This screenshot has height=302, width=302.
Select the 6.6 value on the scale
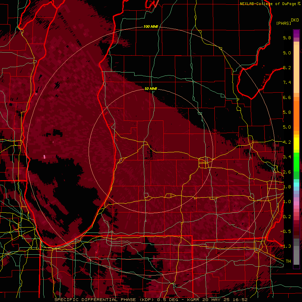287,97
